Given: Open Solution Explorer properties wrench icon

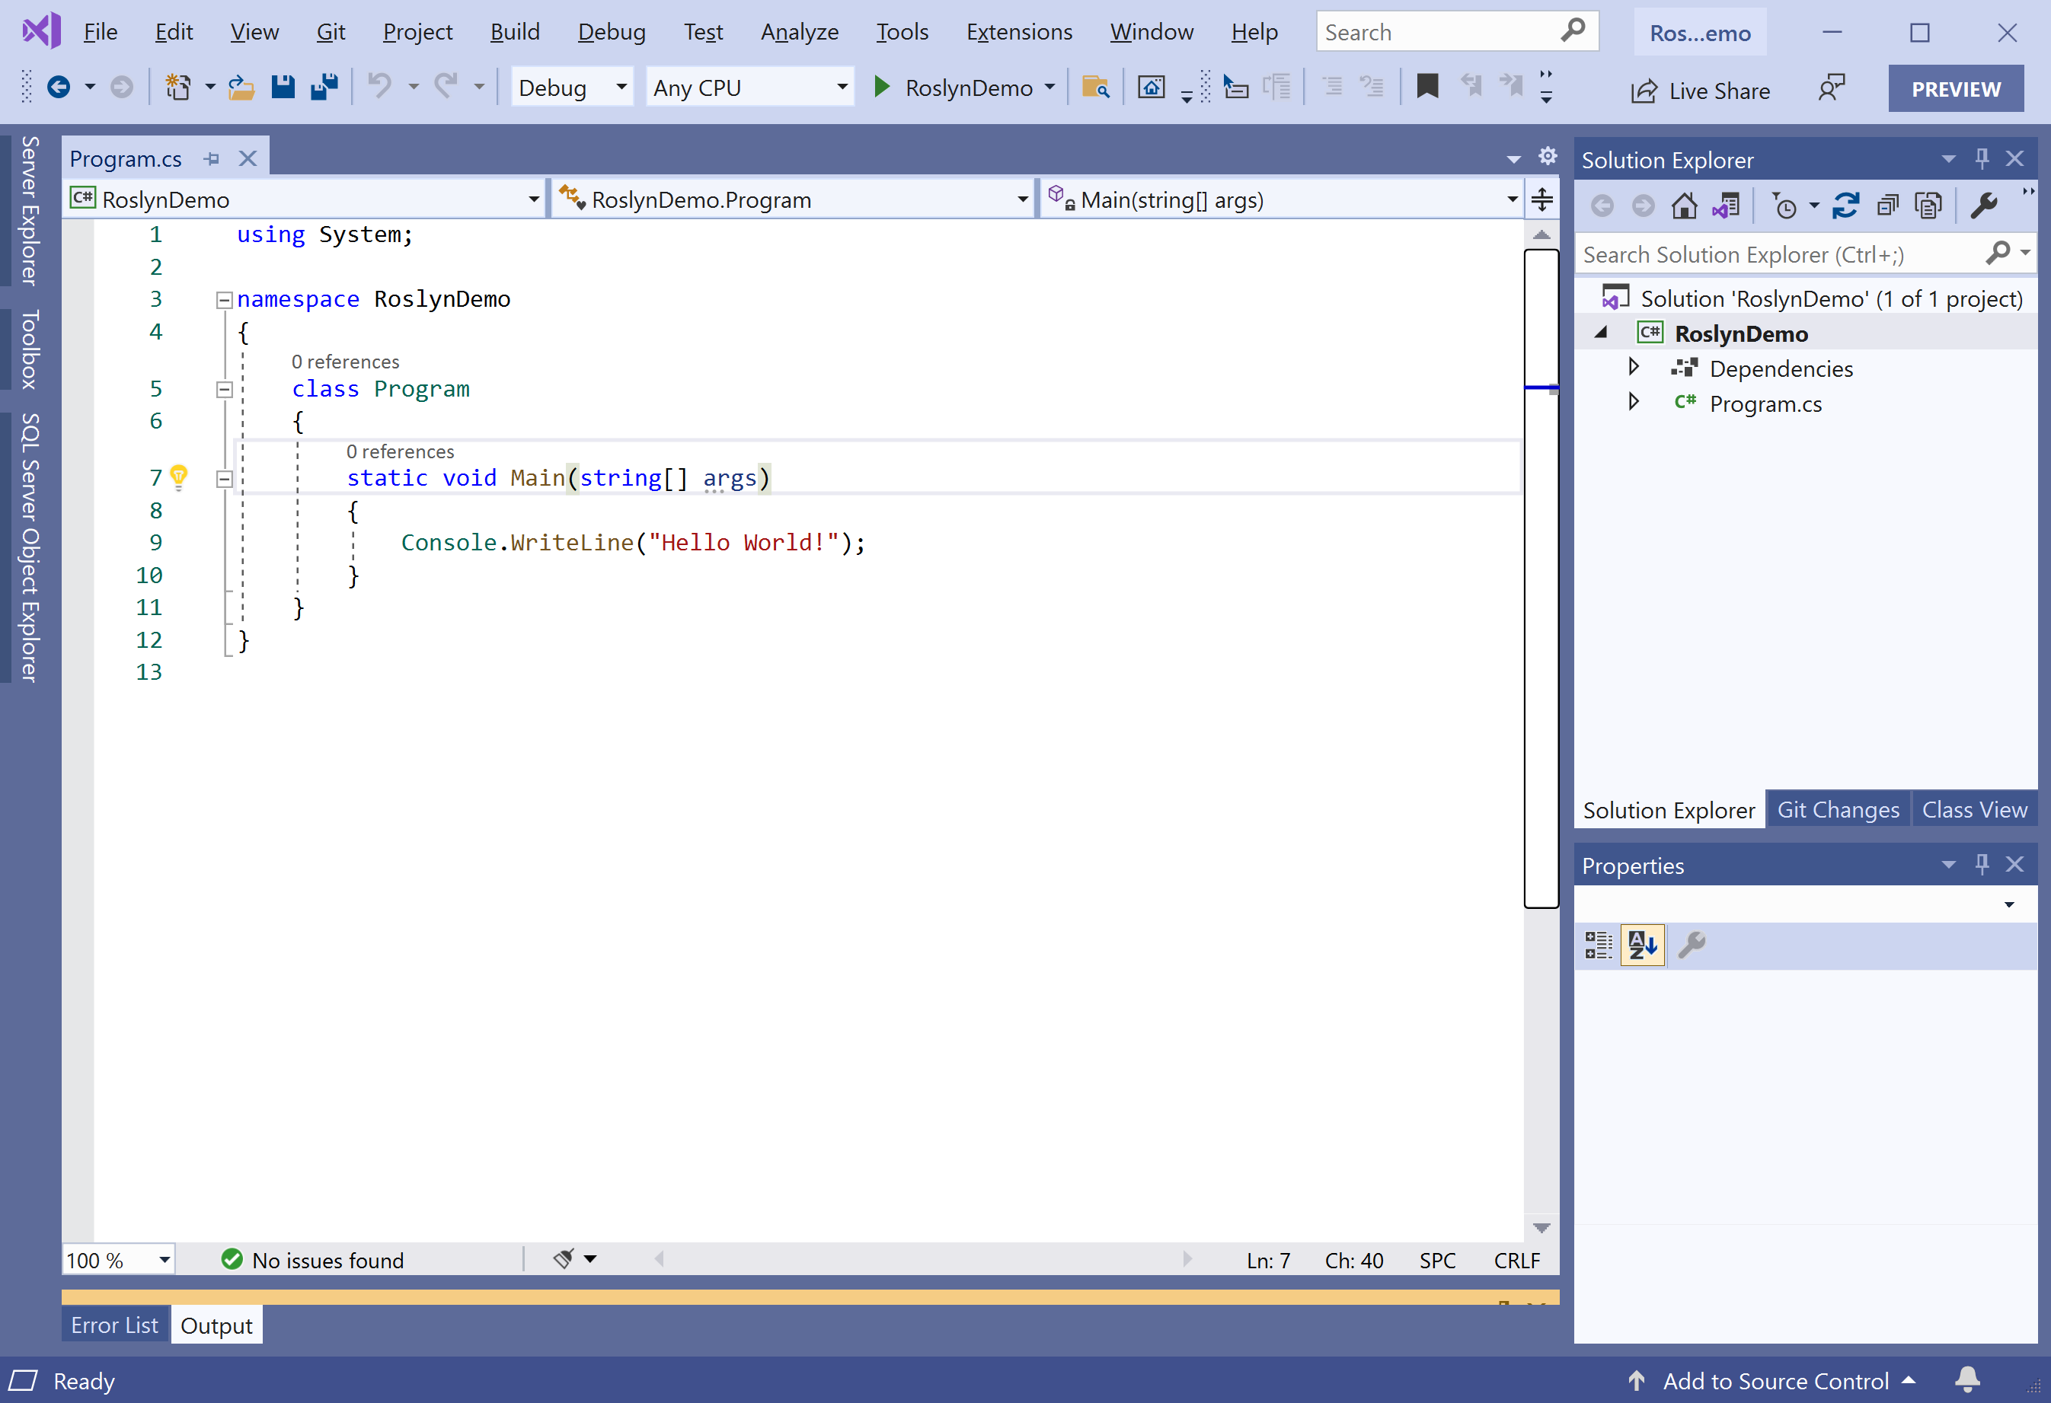Looking at the screenshot, I should (1983, 206).
